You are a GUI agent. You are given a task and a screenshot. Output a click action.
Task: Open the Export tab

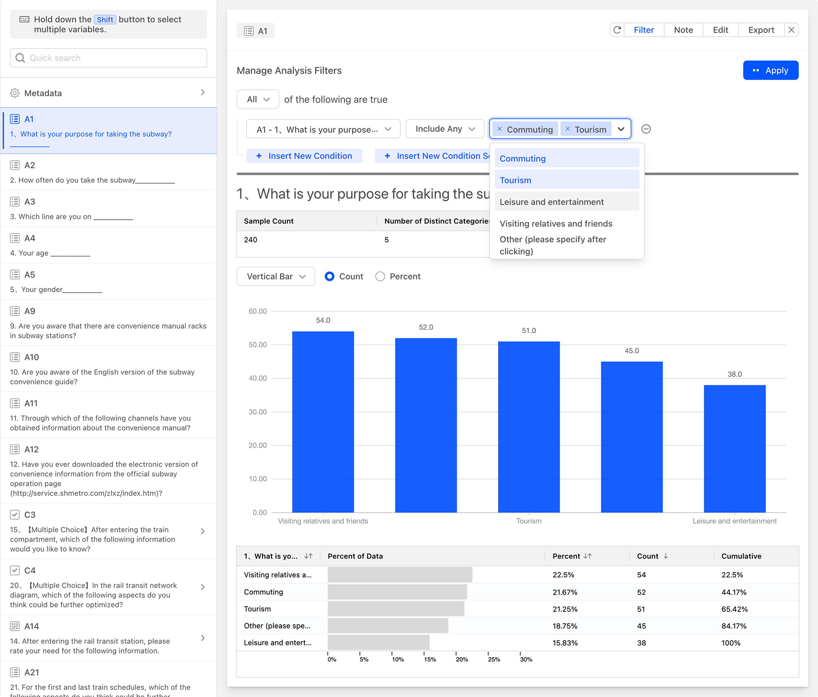tap(761, 30)
